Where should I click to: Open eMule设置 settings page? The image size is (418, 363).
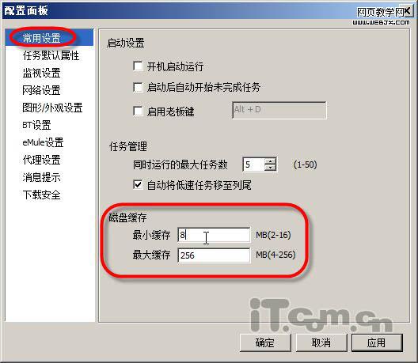[43, 142]
